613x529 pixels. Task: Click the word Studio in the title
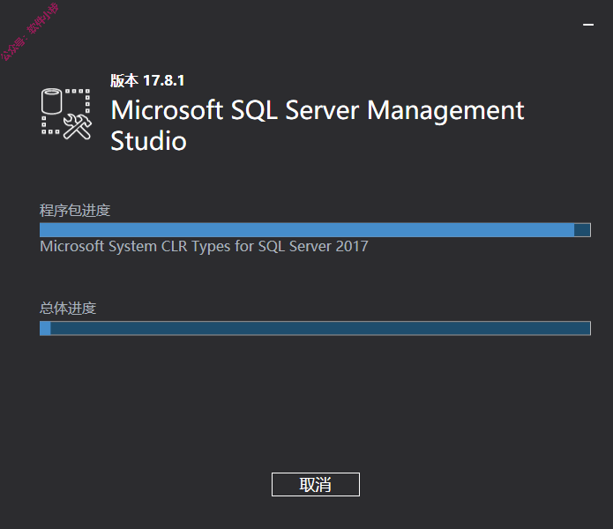pos(148,141)
